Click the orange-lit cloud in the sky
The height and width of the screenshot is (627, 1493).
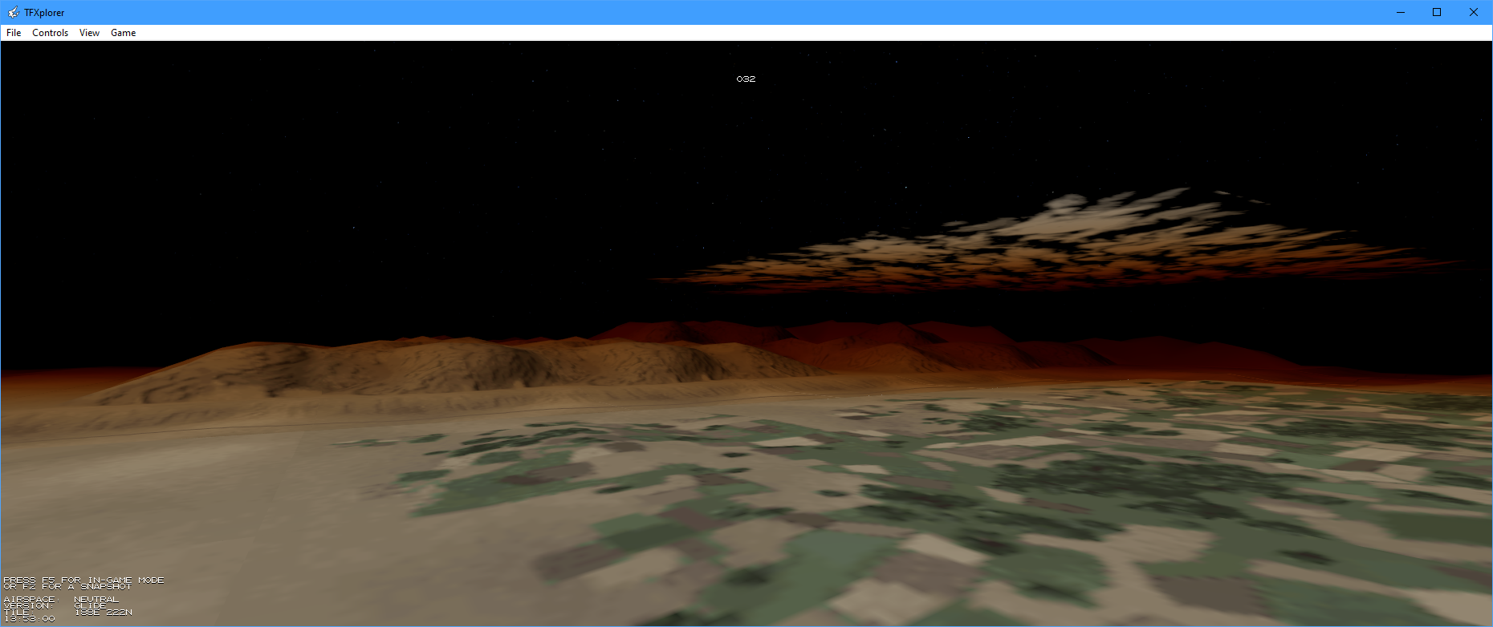(1043, 245)
